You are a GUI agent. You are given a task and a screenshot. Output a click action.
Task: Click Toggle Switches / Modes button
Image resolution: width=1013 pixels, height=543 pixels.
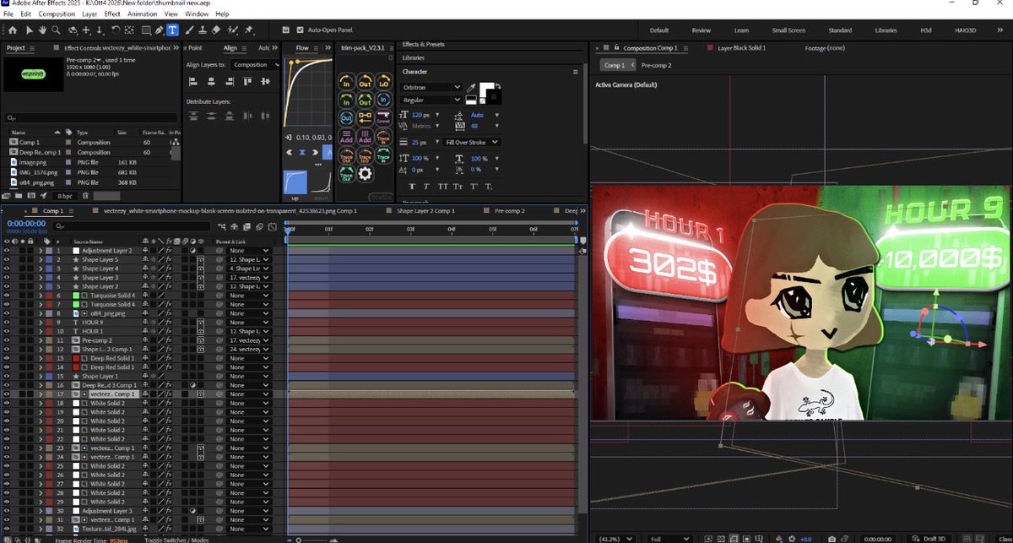(x=176, y=540)
